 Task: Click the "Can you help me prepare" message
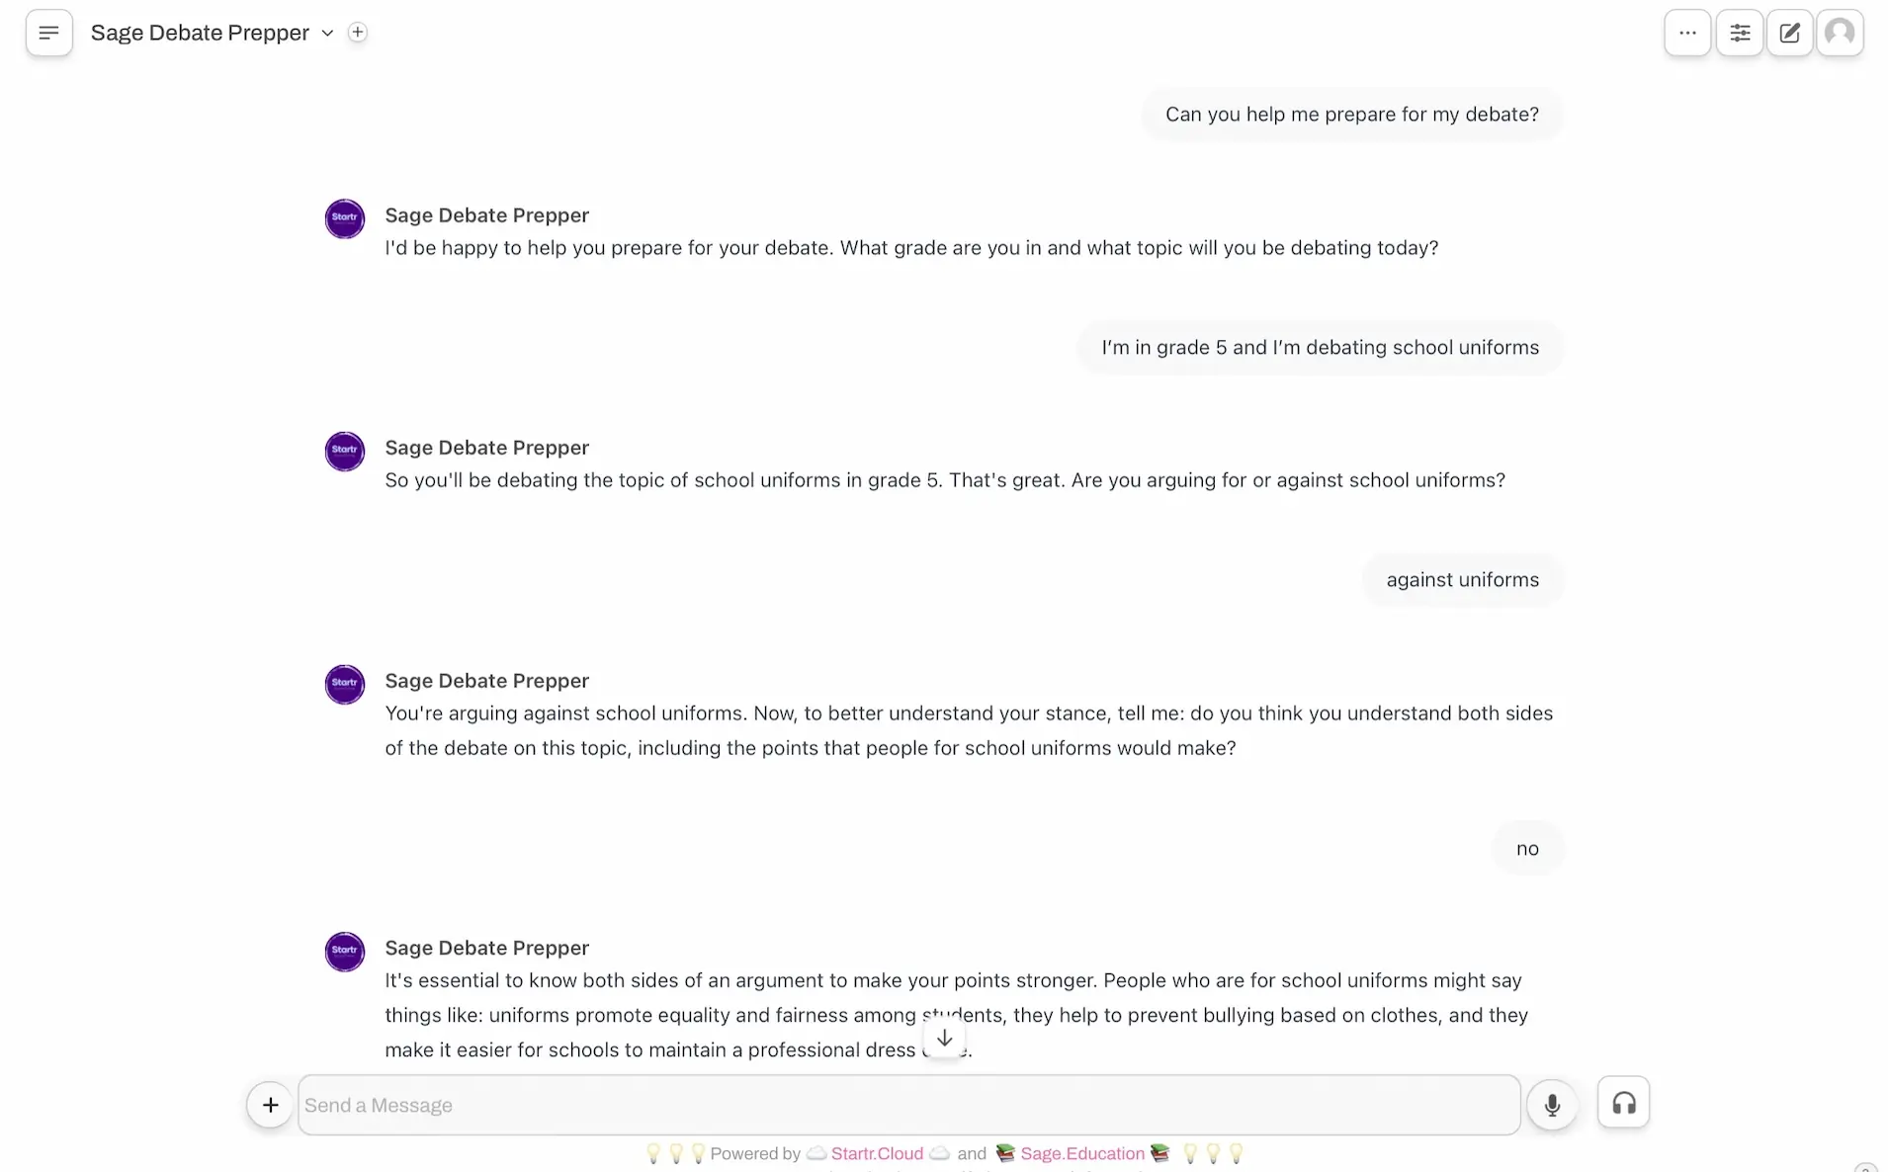(x=1351, y=115)
